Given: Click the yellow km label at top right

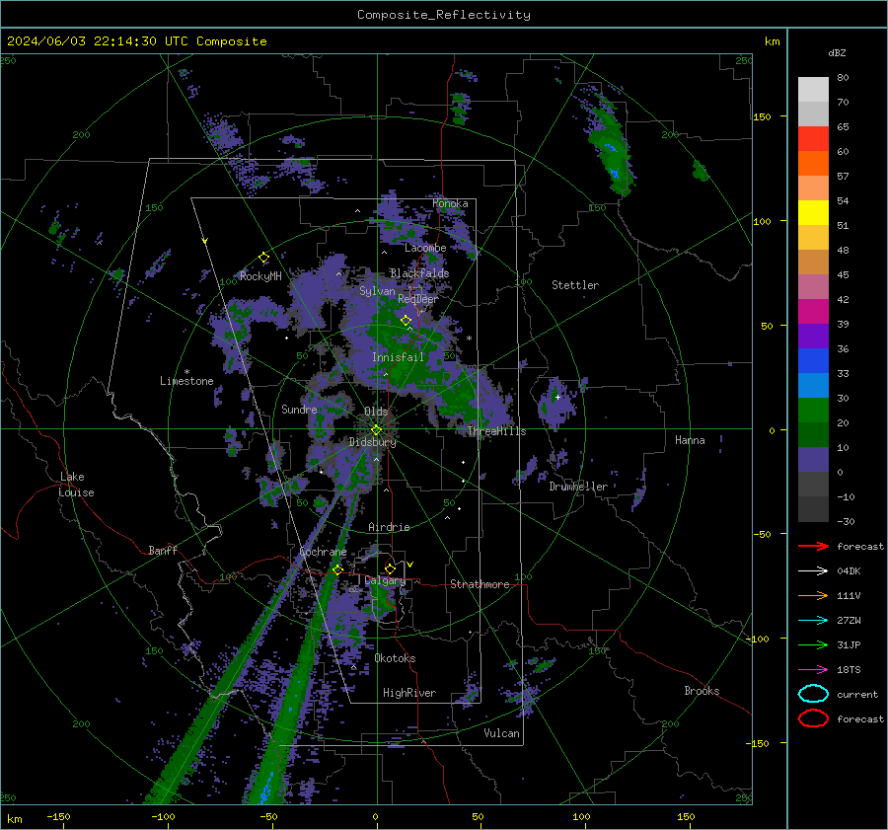Looking at the screenshot, I should point(772,41).
